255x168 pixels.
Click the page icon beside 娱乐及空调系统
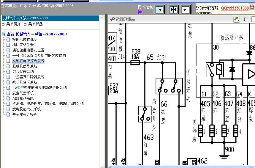tap(8, 82)
